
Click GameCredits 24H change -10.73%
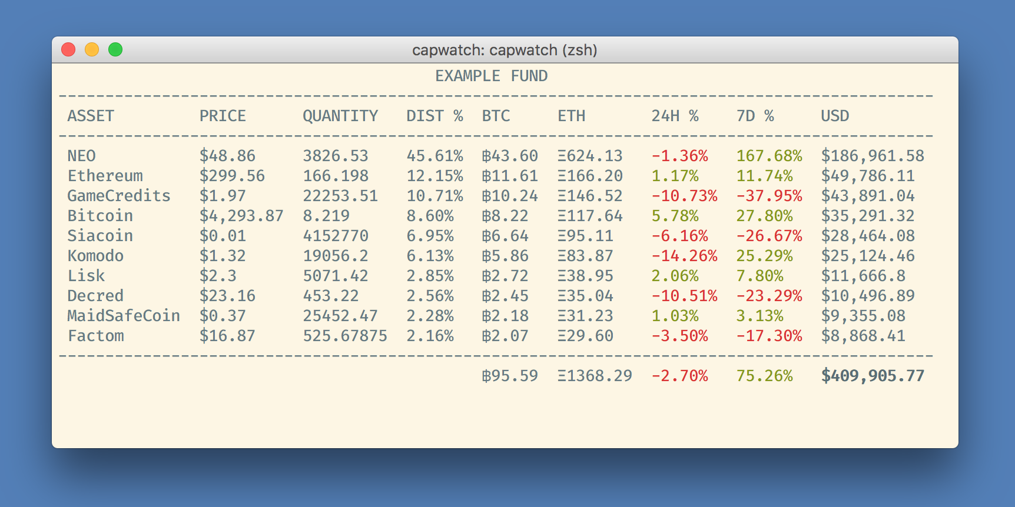coord(685,196)
